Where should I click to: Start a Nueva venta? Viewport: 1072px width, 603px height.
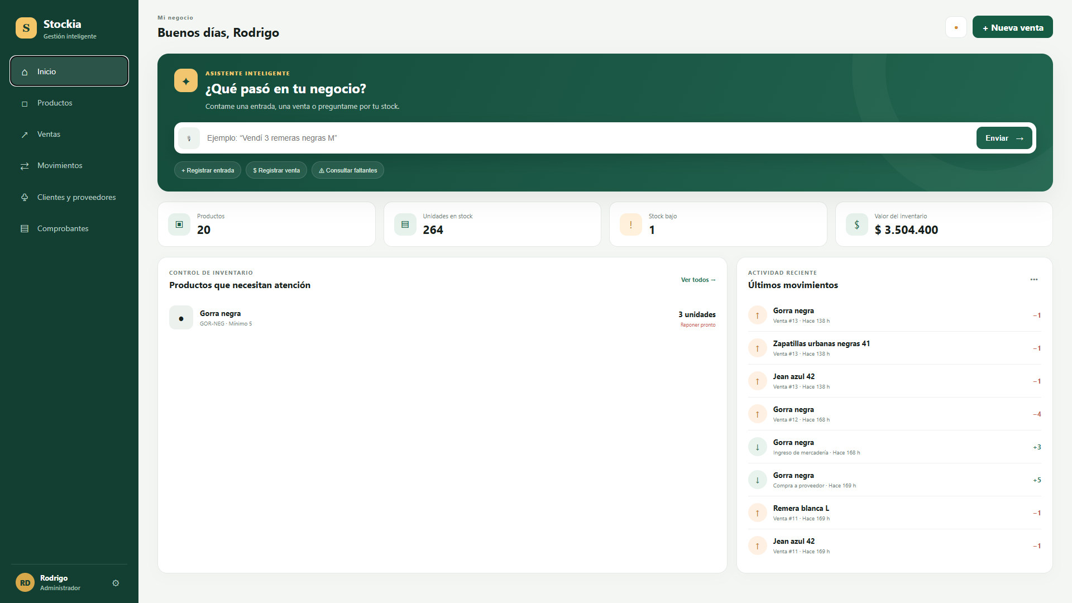[1012, 27]
